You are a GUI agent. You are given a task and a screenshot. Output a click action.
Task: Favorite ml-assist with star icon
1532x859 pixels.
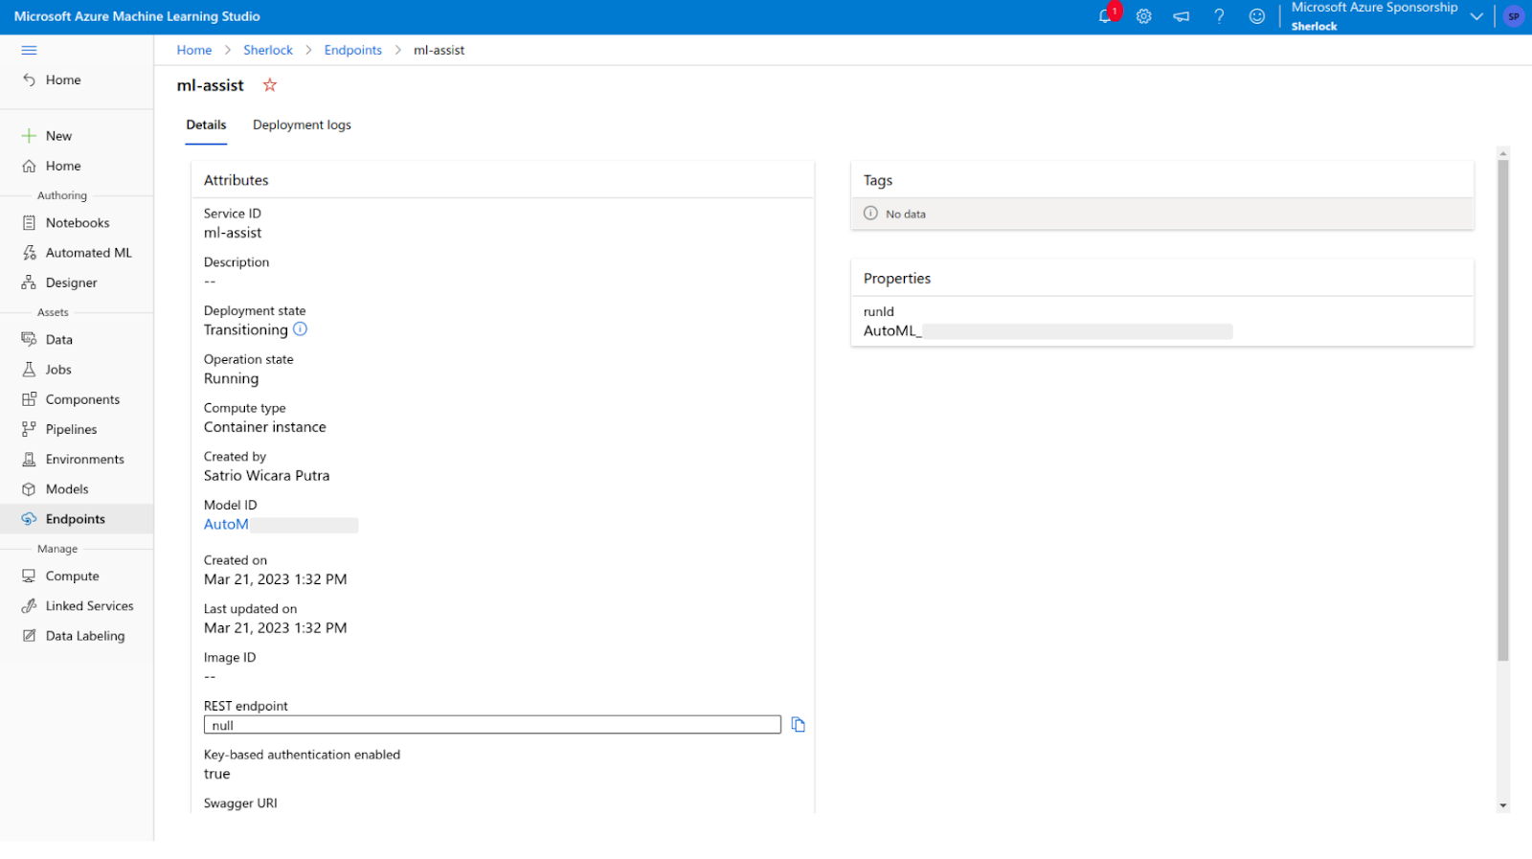(270, 85)
